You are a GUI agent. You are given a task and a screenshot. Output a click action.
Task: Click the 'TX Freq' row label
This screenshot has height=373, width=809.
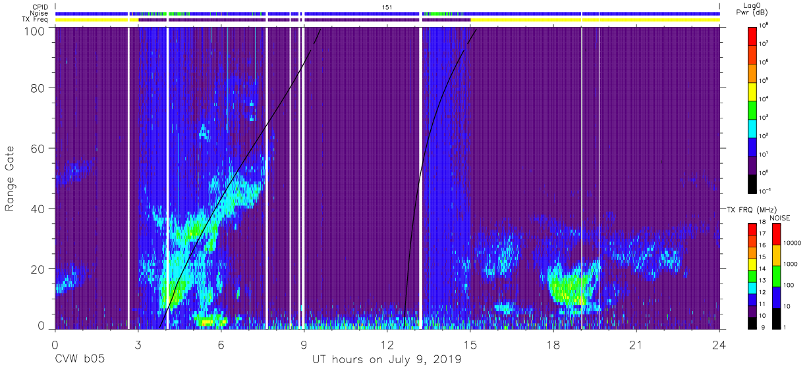point(35,20)
